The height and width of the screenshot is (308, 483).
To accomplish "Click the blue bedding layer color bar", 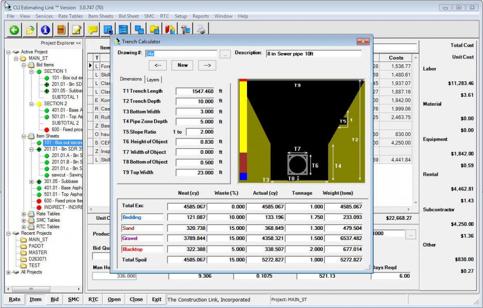I will [243, 177].
